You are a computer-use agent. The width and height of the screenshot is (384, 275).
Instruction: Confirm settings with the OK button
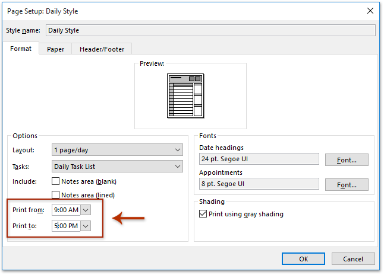303,259
